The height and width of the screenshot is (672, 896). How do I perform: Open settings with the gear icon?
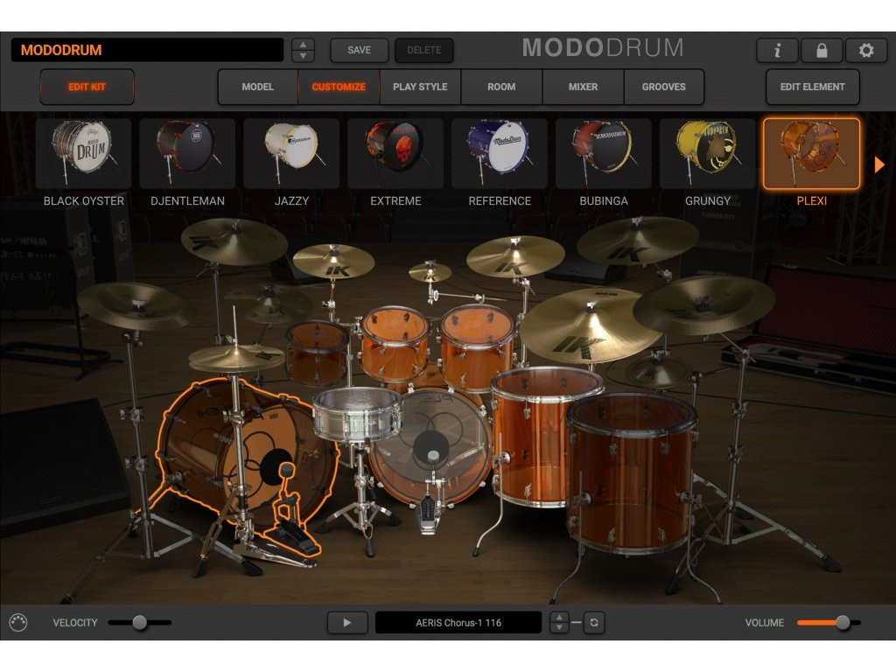(865, 50)
